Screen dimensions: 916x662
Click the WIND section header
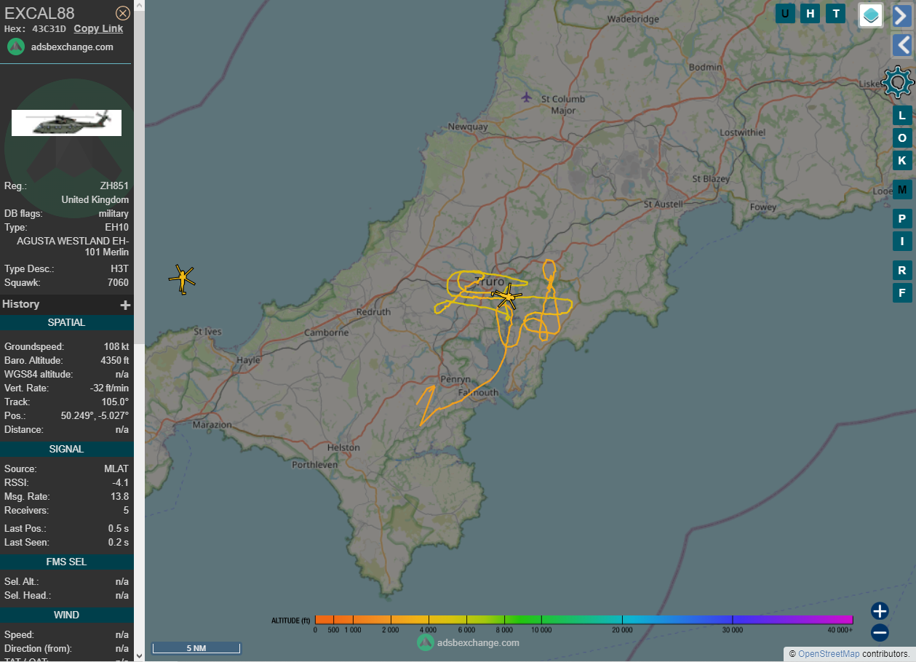[67, 615]
